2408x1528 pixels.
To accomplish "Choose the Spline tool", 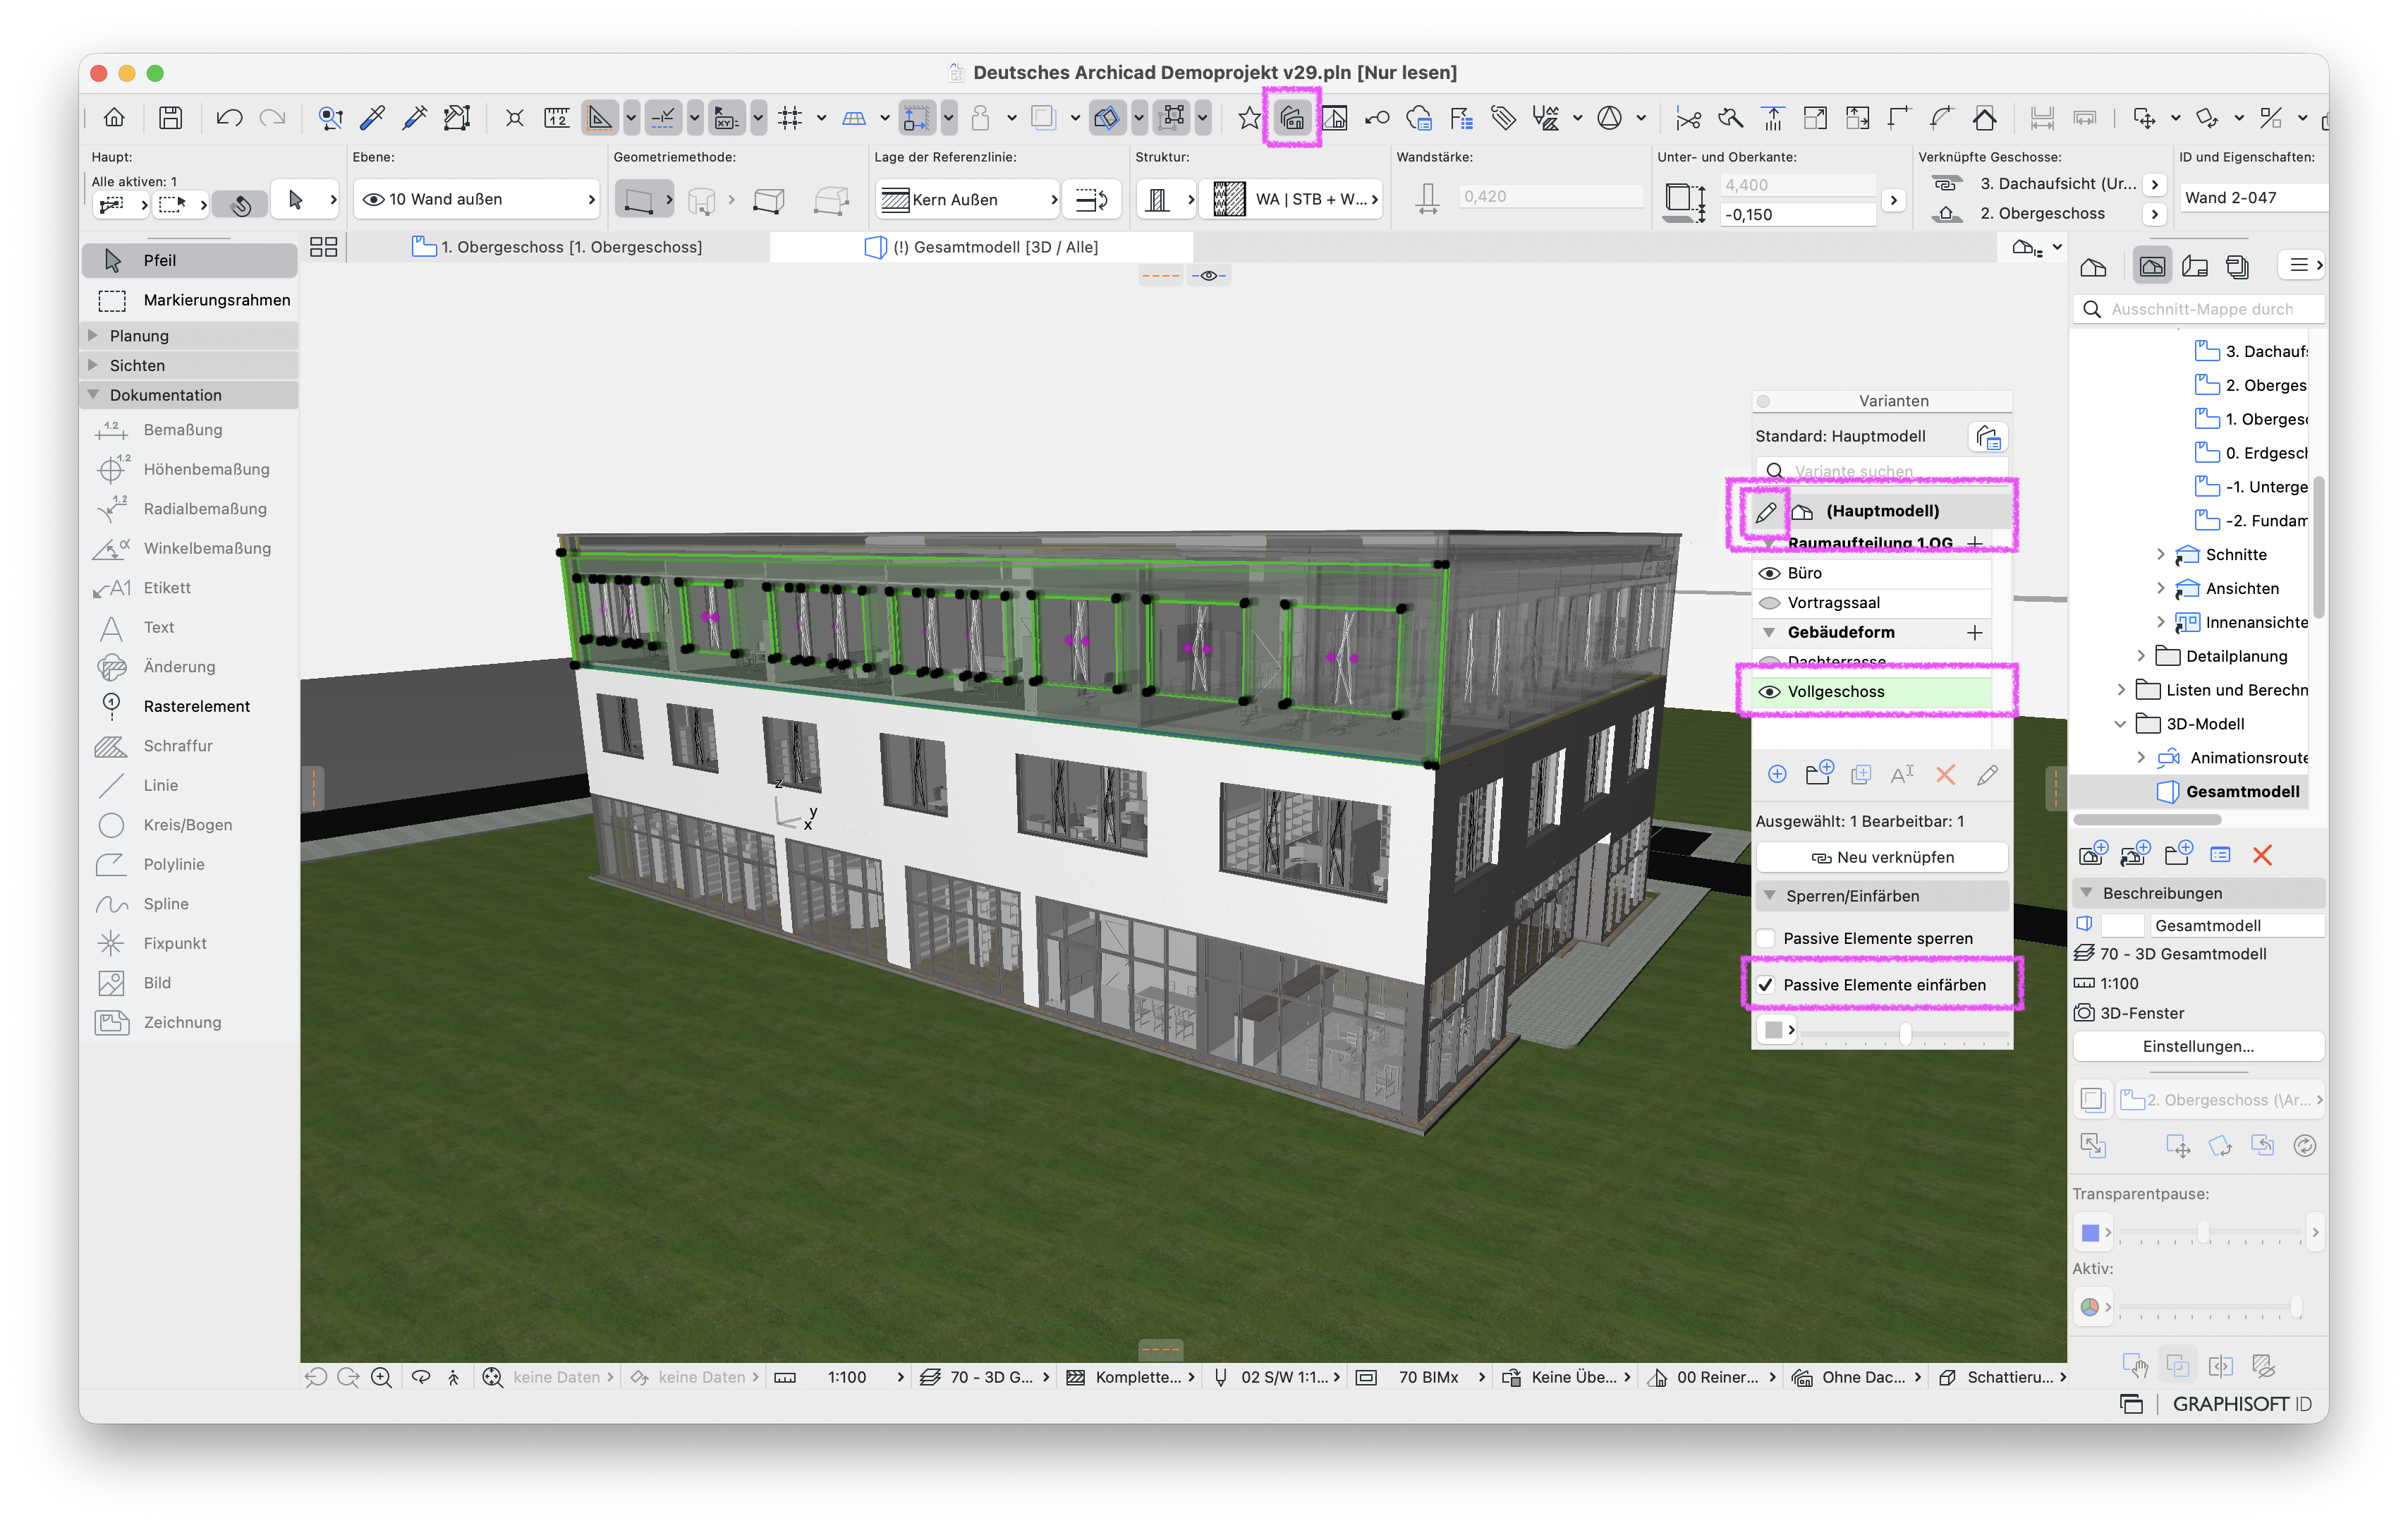I will tap(165, 904).
